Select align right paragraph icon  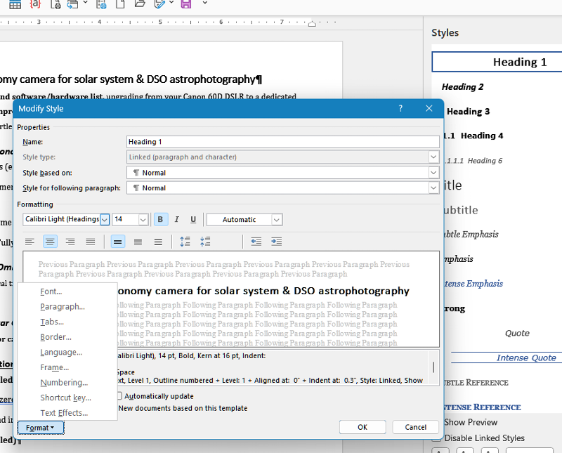click(70, 242)
